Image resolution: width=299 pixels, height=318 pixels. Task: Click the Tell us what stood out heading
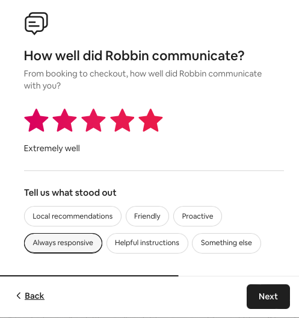coord(70,193)
